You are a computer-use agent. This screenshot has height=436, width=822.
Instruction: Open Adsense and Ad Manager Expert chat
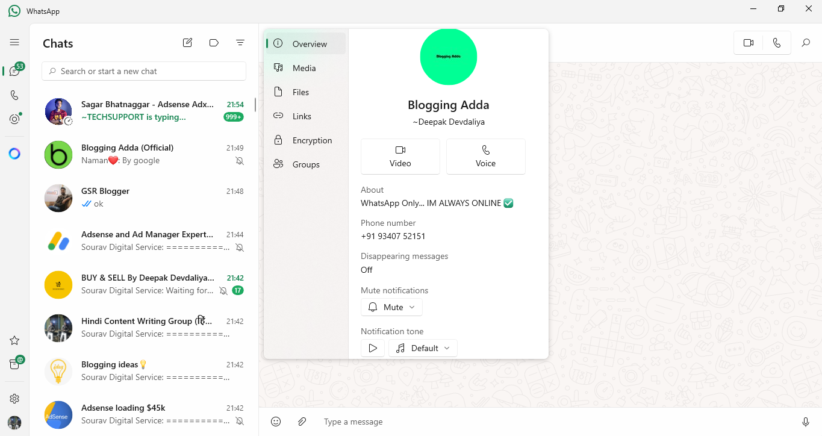point(144,241)
